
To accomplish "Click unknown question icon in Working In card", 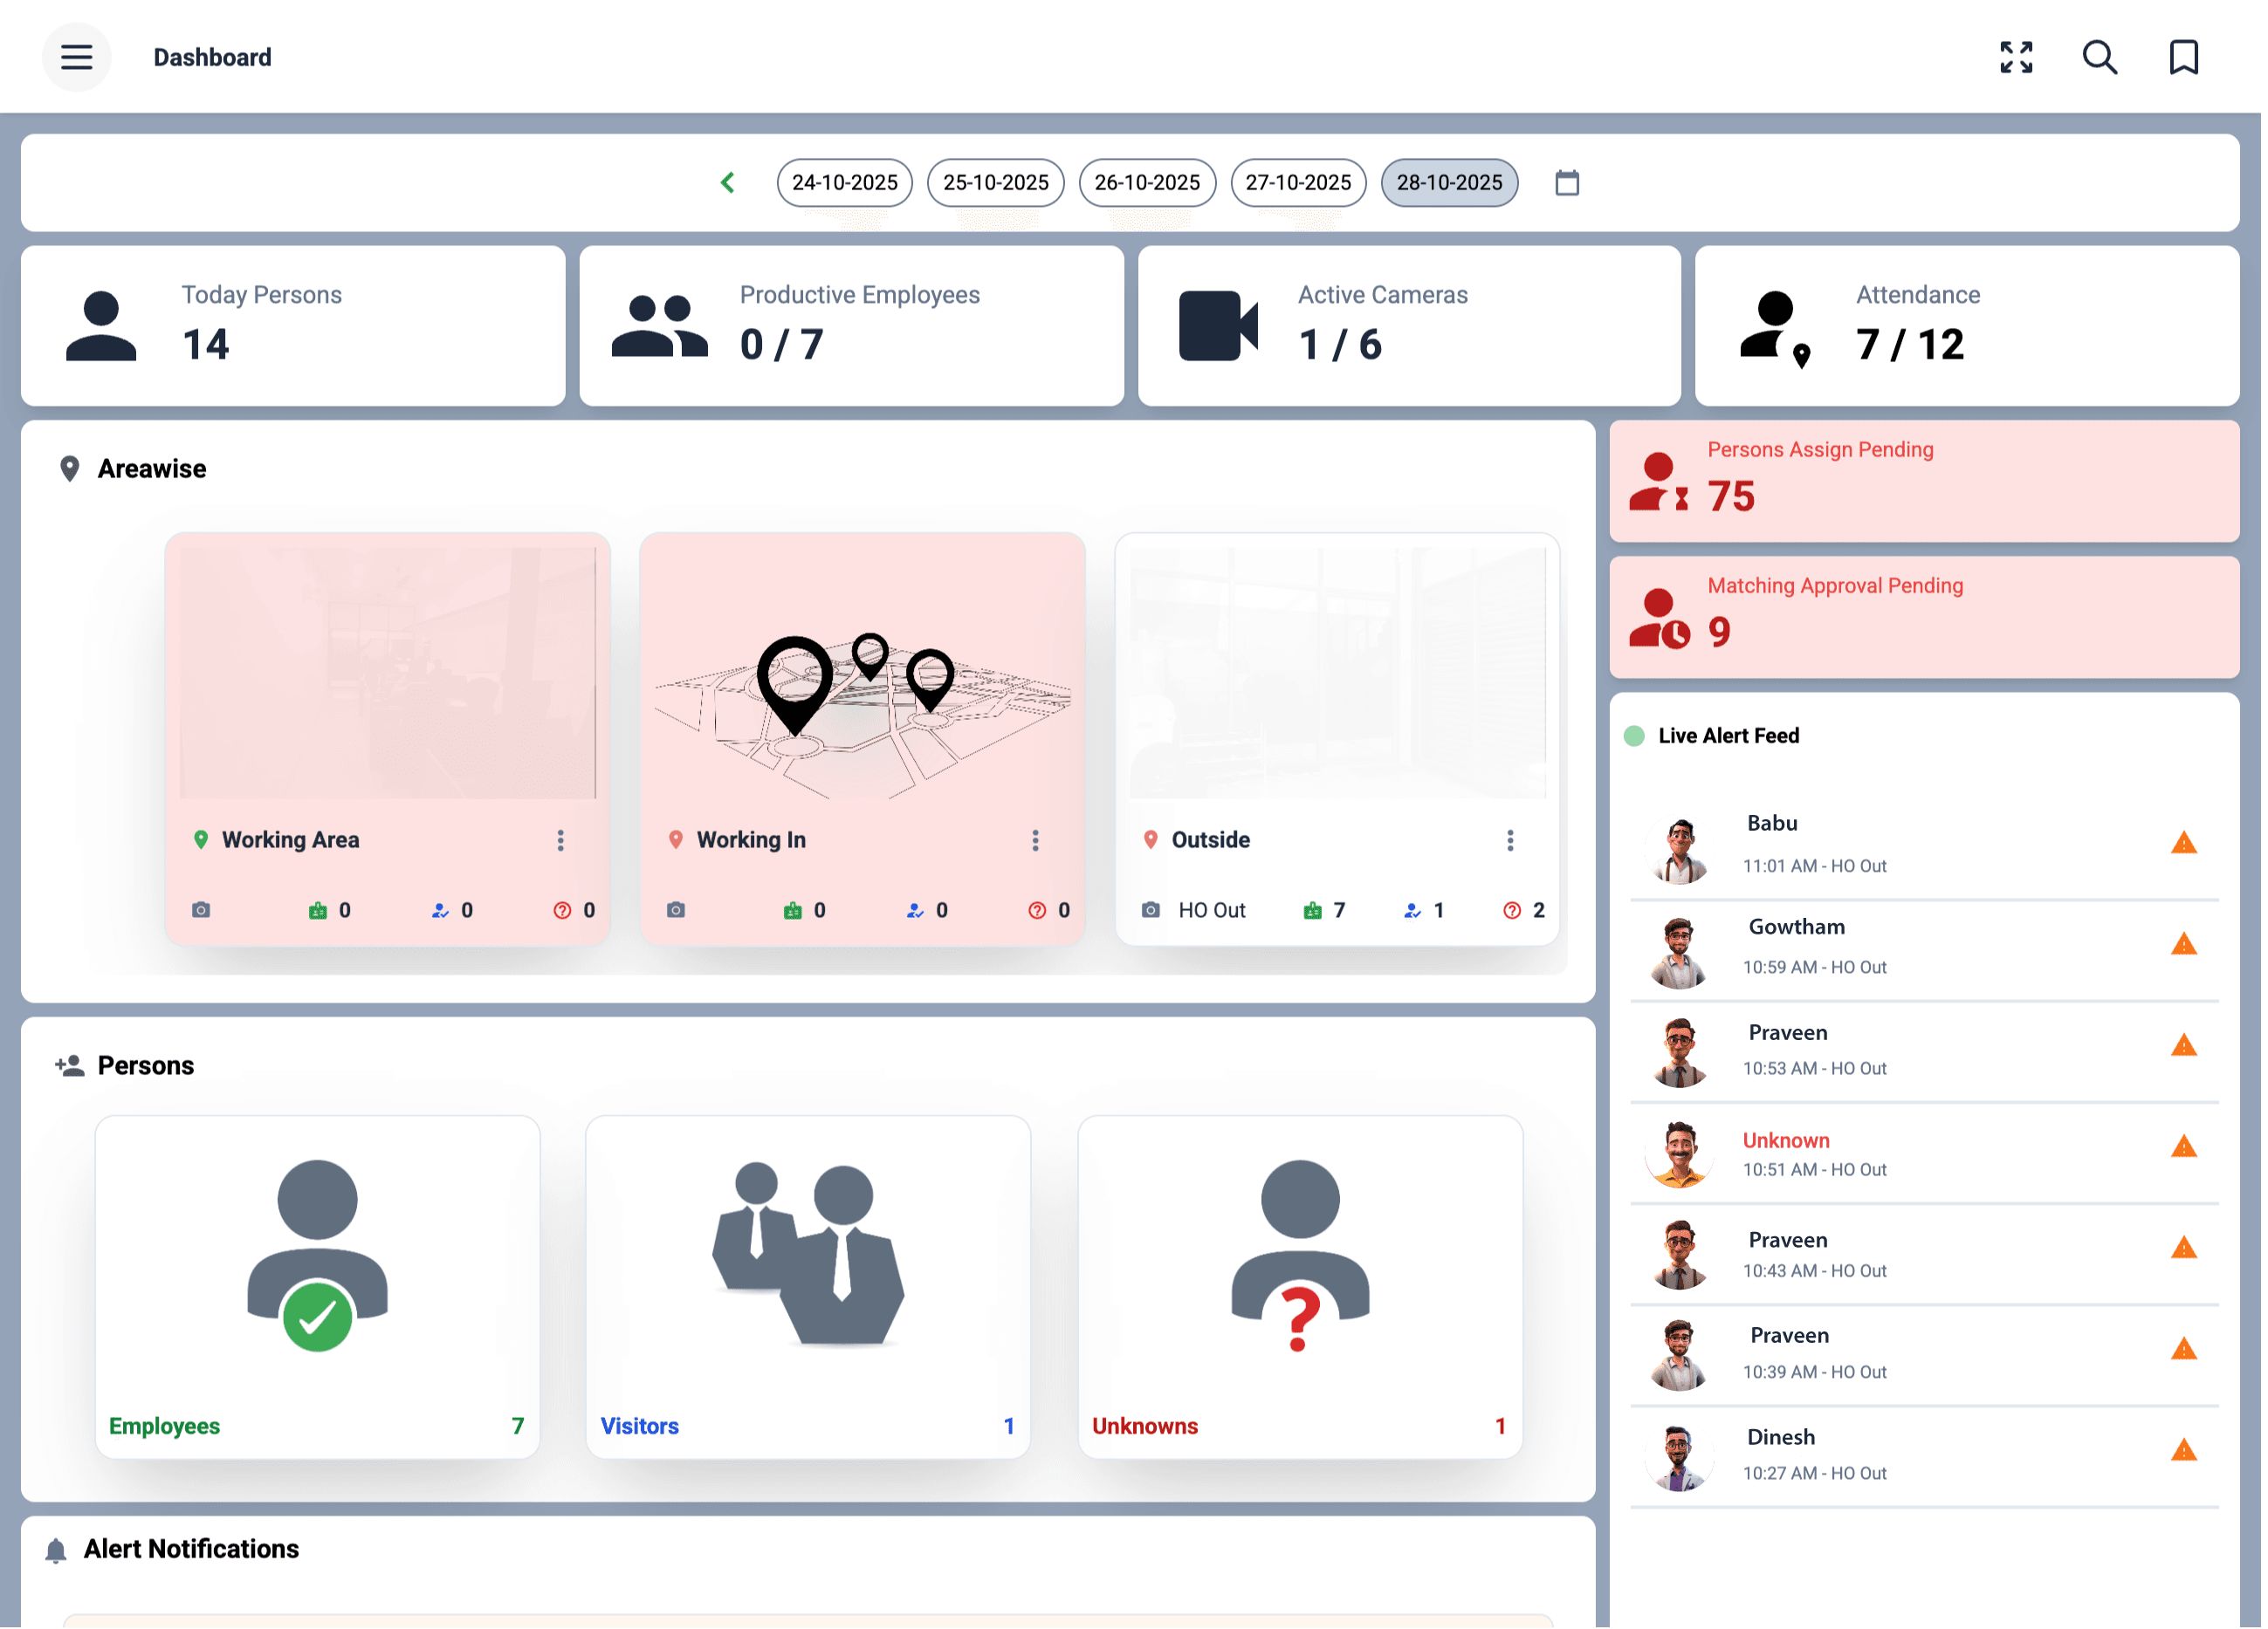I will pos(1039,912).
